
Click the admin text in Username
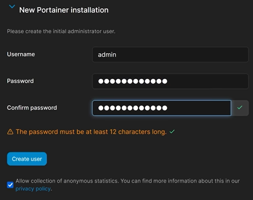click(x=107, y=54)
